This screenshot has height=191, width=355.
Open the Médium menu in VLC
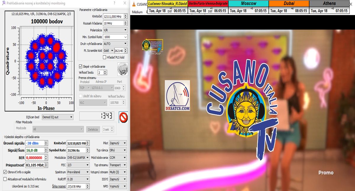(137, 12)
